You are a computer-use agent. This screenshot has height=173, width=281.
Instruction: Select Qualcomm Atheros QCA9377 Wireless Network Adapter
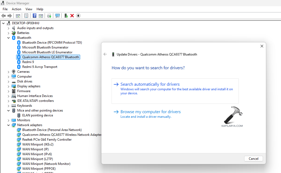coord(62,135)
